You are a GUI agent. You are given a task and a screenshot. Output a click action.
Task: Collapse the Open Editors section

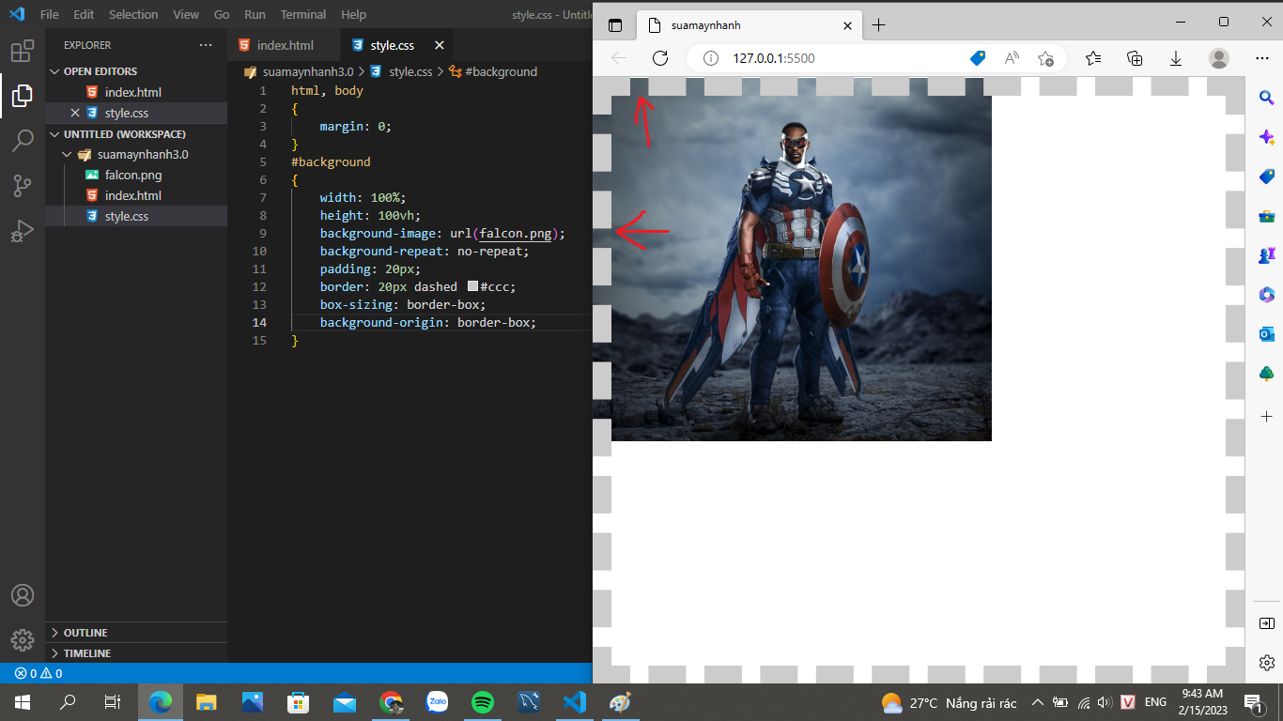tap(136, 71)
